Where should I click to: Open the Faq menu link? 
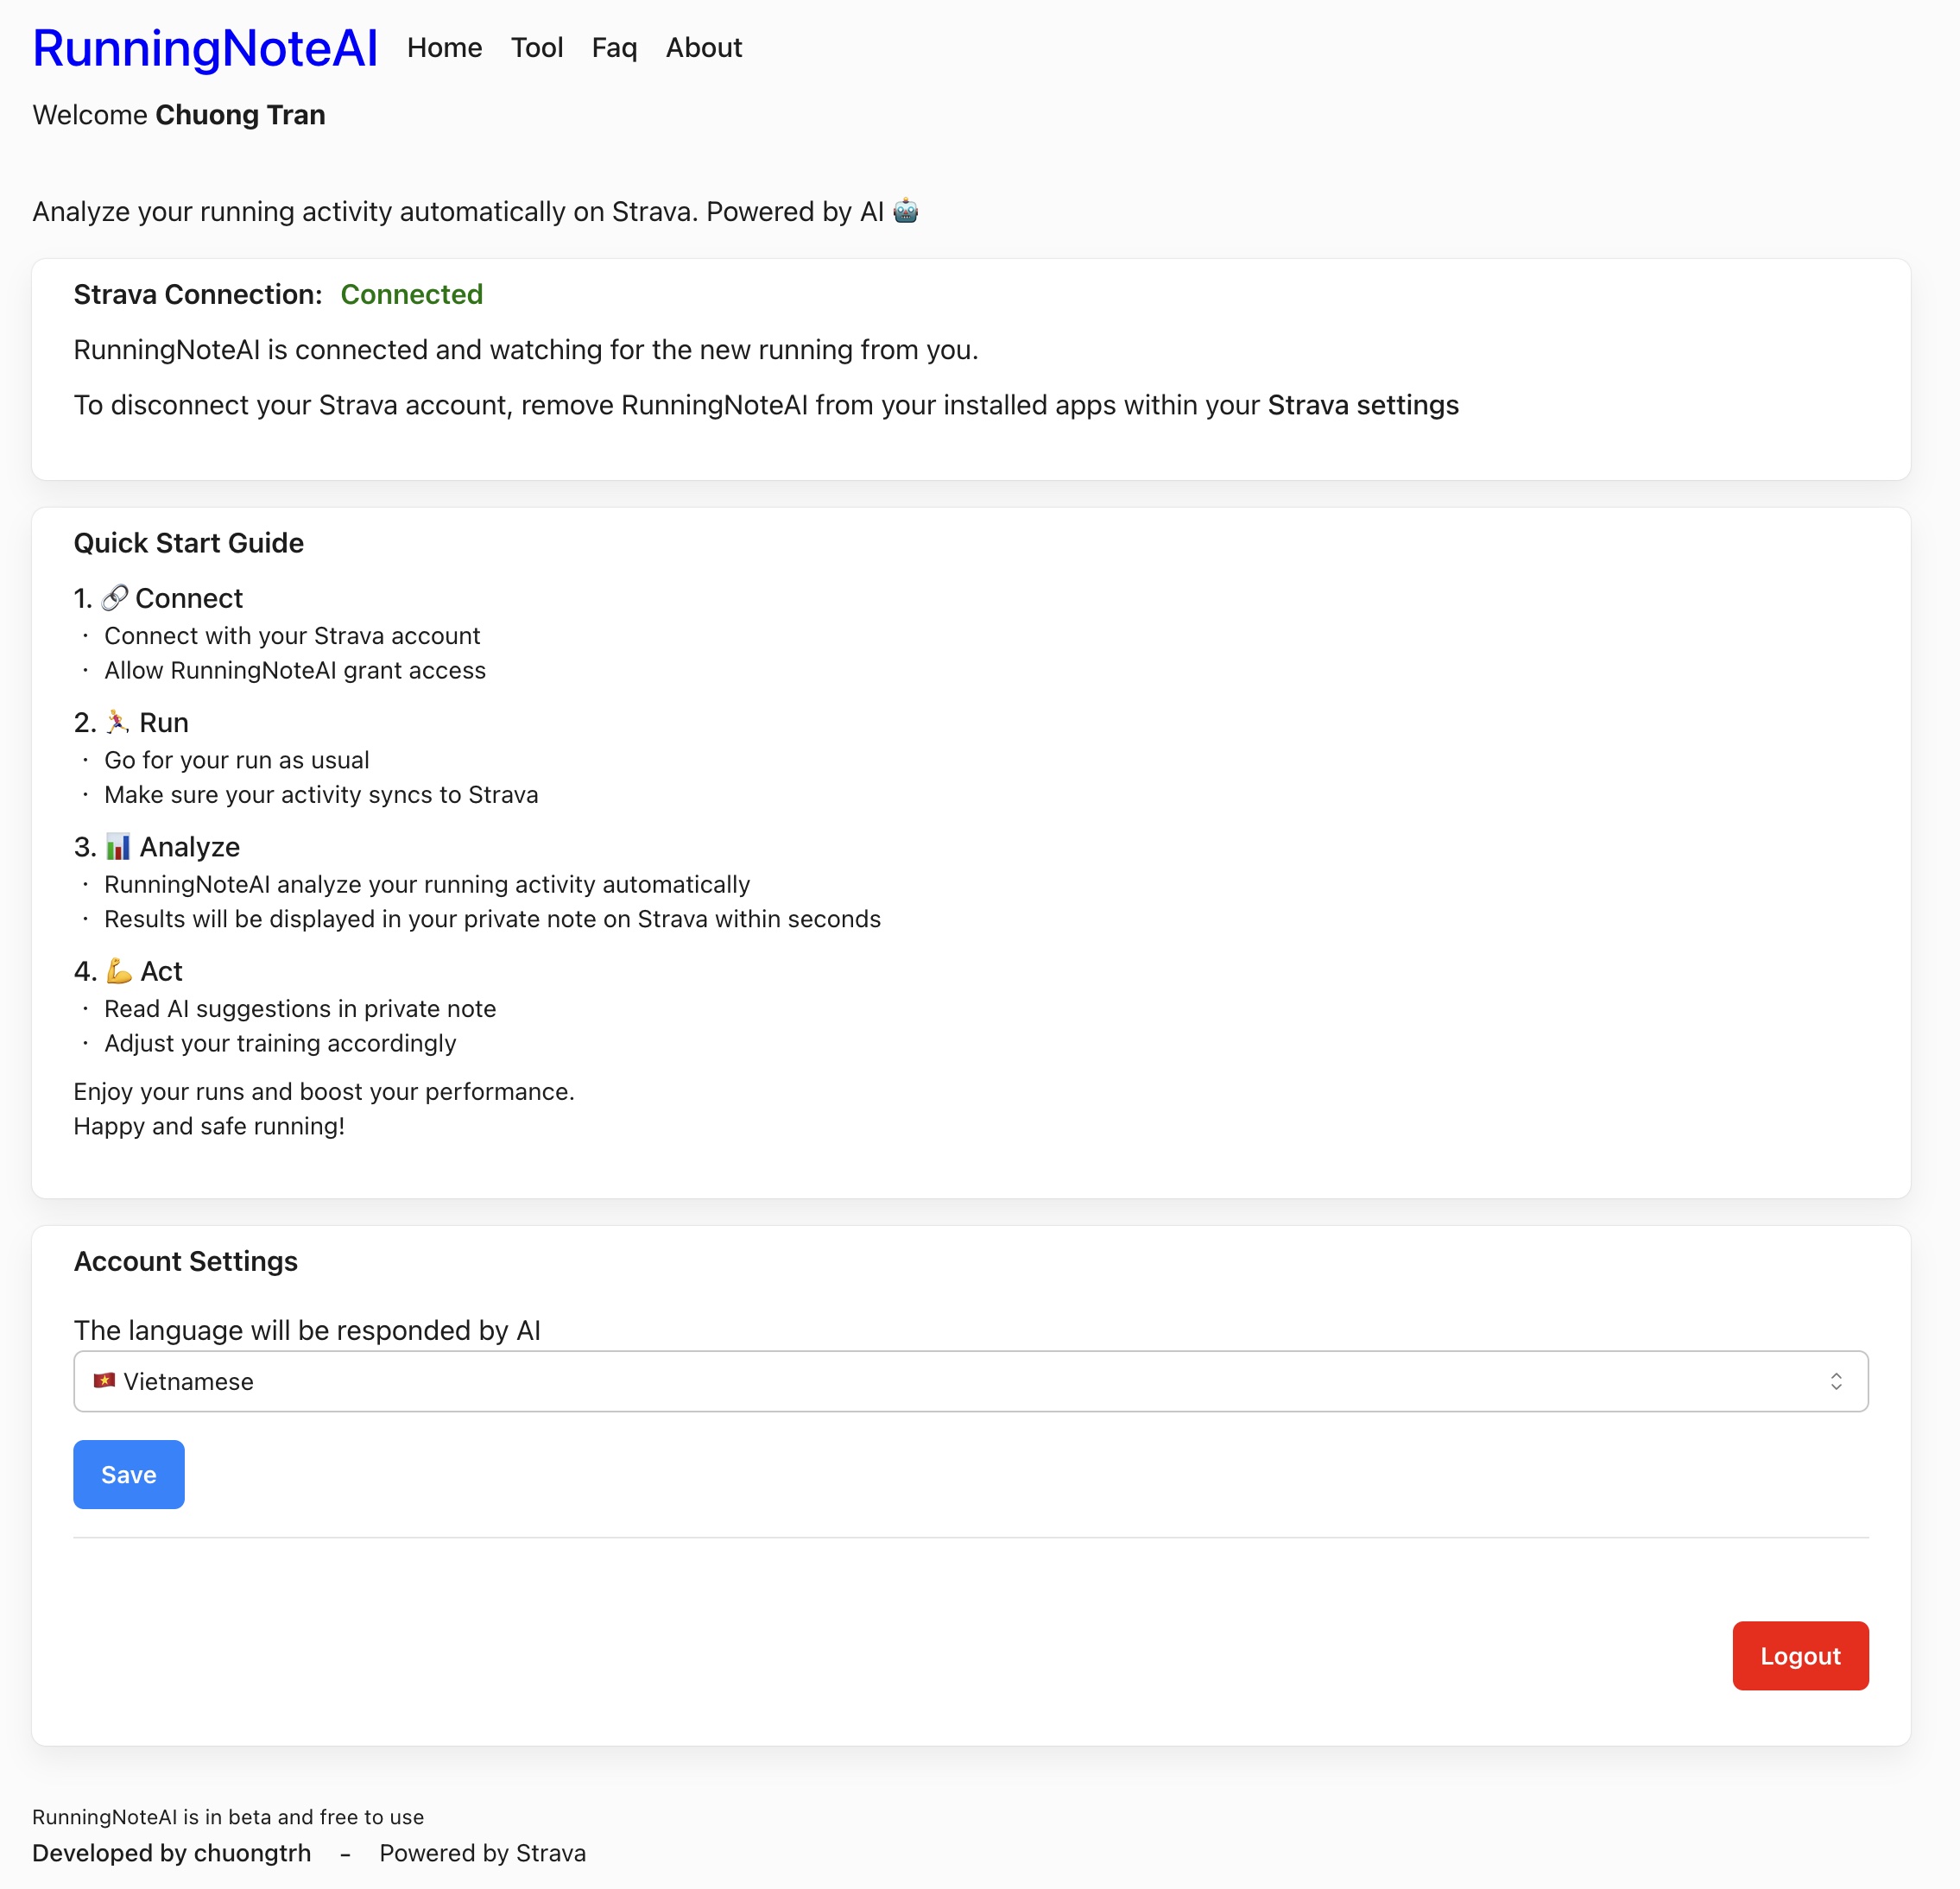coord(614,48)
